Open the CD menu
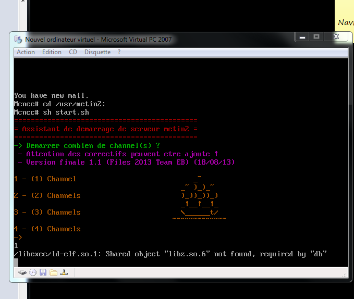354x299 pixels. coord(73,52)
